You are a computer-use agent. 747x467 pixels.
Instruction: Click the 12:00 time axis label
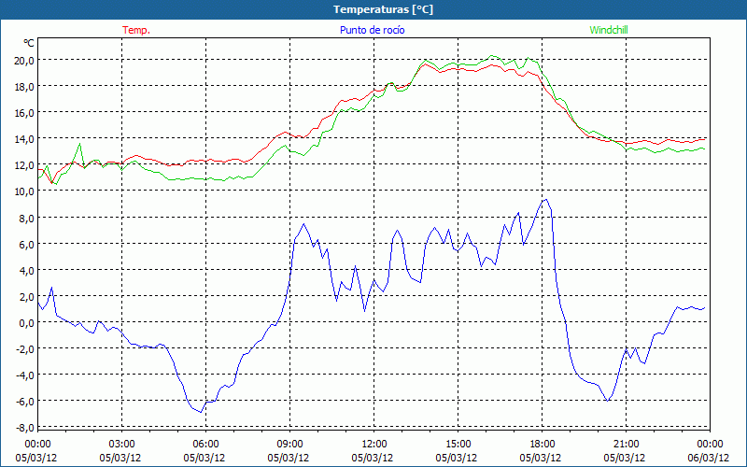click(374, 445)
